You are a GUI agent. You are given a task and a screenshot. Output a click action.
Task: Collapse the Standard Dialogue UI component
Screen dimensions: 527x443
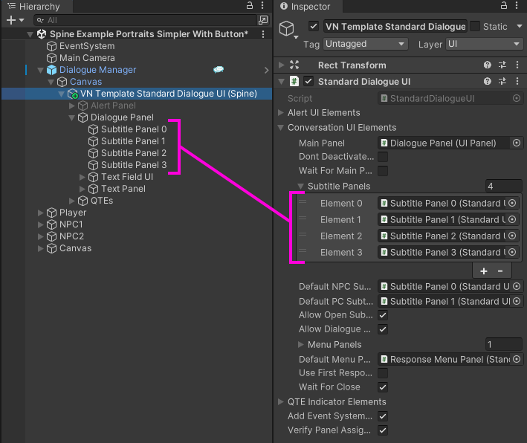pyautogui.click(x=281, y=81)
